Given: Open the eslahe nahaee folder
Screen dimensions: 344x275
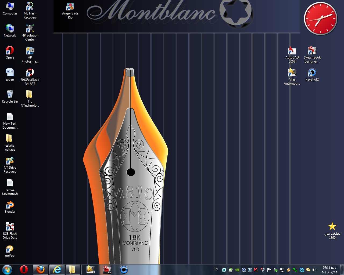Looking at the screenshot, I should [x=10, y=143].
